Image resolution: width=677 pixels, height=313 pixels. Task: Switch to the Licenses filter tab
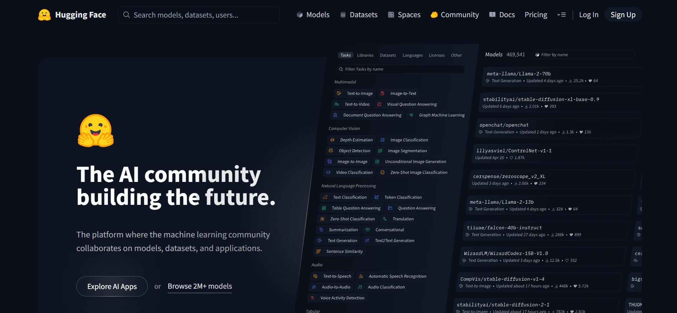click(437, 55)
